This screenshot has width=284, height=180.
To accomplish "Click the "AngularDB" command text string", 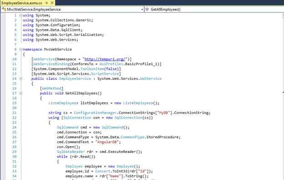I will click(x=107, y=142).
